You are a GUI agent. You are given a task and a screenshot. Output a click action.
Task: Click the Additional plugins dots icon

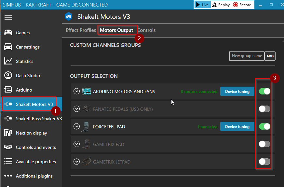8,176
